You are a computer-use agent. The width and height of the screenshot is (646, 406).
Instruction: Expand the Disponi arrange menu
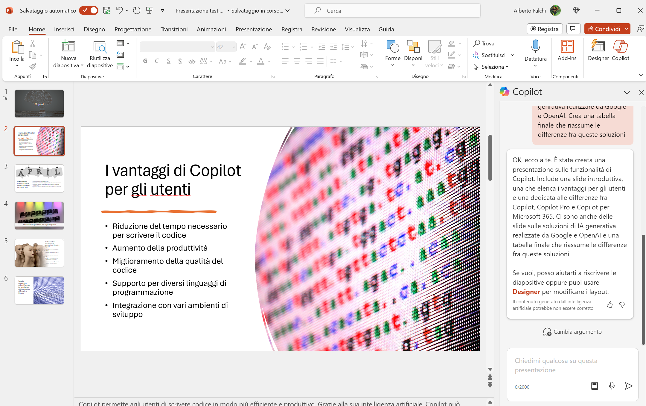pos(413,65)
